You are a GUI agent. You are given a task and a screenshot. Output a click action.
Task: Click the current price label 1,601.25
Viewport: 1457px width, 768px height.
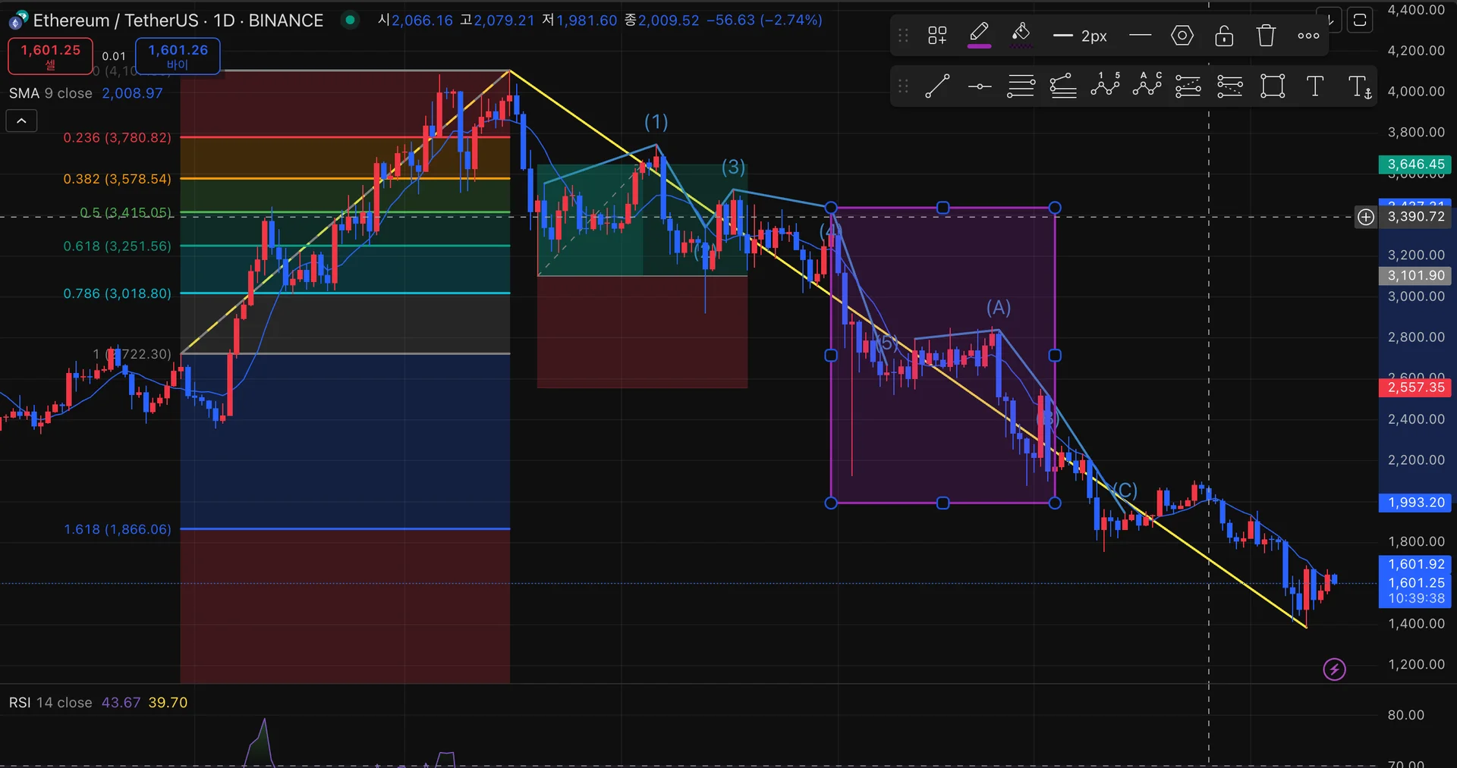[x=1416, y=583]
